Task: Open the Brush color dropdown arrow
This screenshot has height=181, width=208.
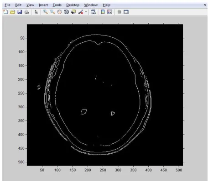Action: [86, 12]
